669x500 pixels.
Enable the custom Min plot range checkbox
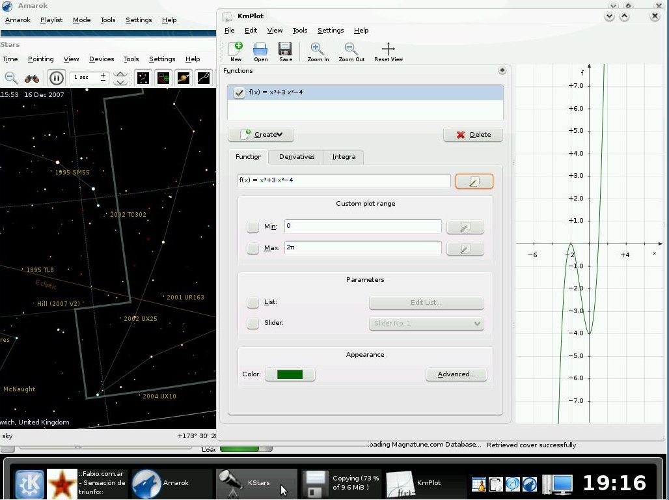point(253,227)
